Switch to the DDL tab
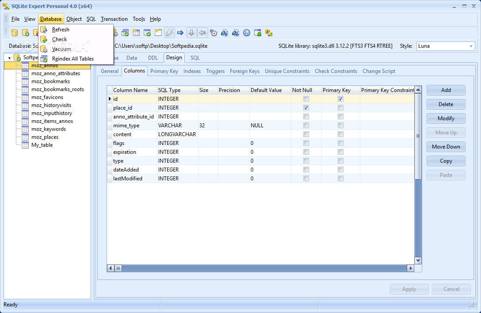This screenshot has height=313, width=481. 153,57
